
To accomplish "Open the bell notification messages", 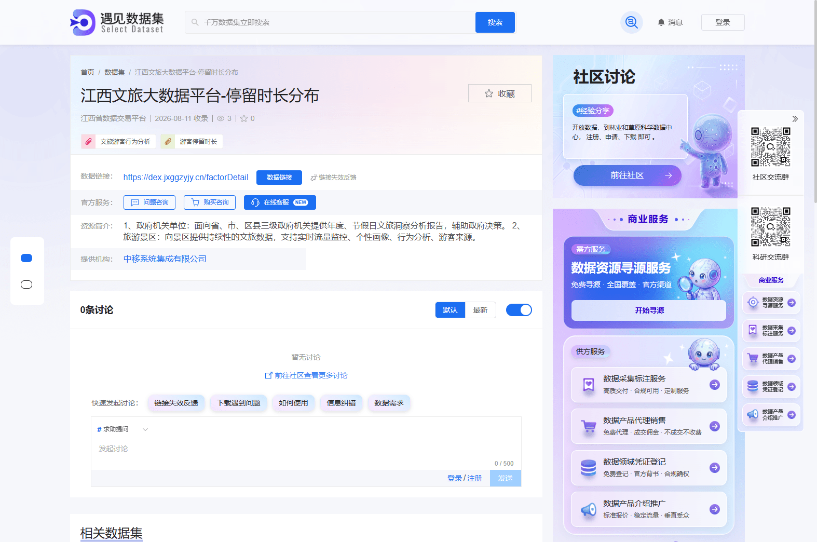I will [x=670, y=22].
